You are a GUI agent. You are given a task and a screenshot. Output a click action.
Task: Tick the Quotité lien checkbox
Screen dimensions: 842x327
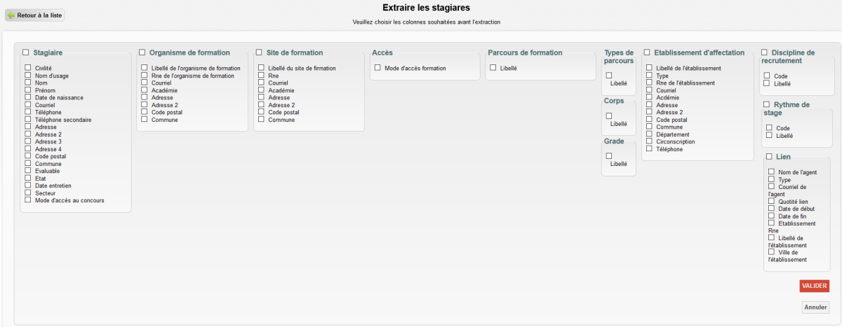(x=772, y=201)
